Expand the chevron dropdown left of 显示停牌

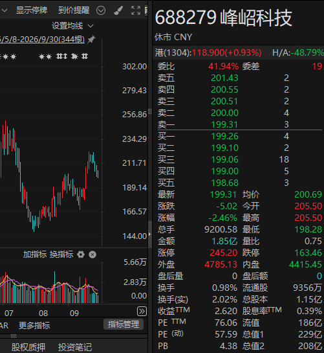pos(5,10)
